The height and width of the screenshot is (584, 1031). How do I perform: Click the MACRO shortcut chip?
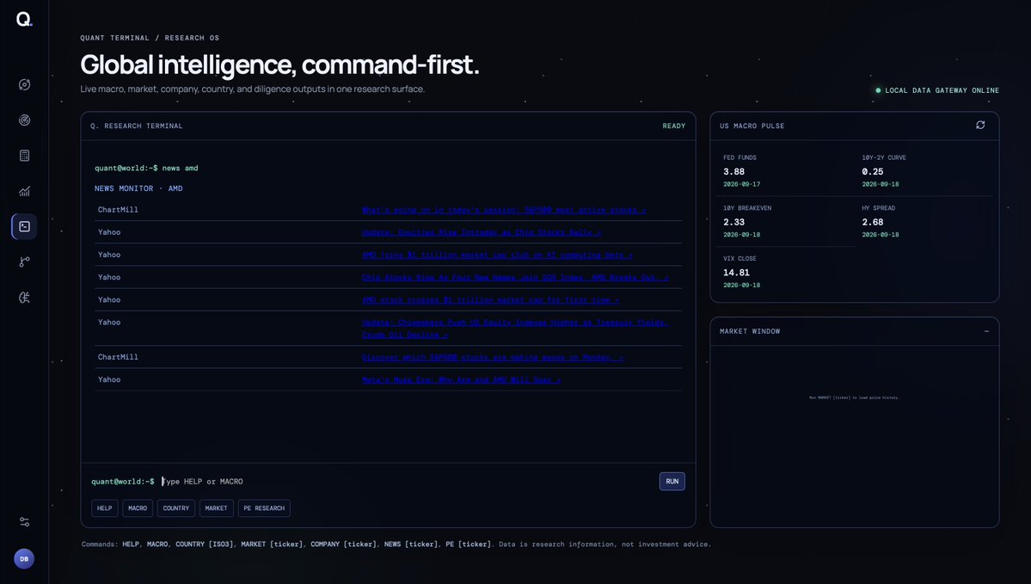coord(138,508)
